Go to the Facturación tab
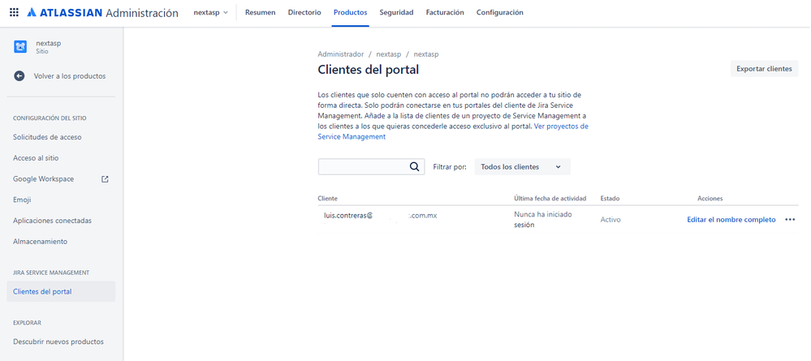811x361 pixels. [445, 12]
